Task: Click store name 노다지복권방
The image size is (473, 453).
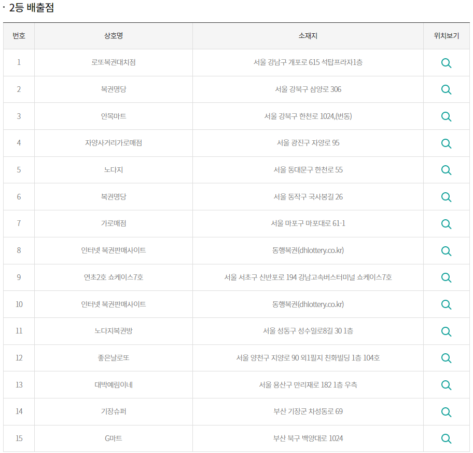Action: pyautogui.click(x=114, y=330)
